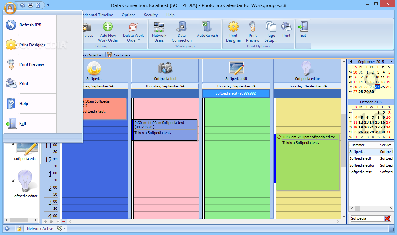The height and width of the screenshot is (235, 397).
Task: Choose Print Preview in application menu
Action: pyautogui.click(x=30, y=64)
